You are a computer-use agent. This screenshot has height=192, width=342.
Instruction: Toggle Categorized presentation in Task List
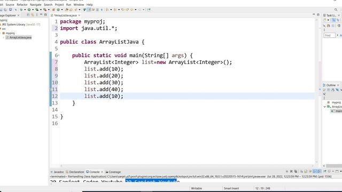point(333,20)
